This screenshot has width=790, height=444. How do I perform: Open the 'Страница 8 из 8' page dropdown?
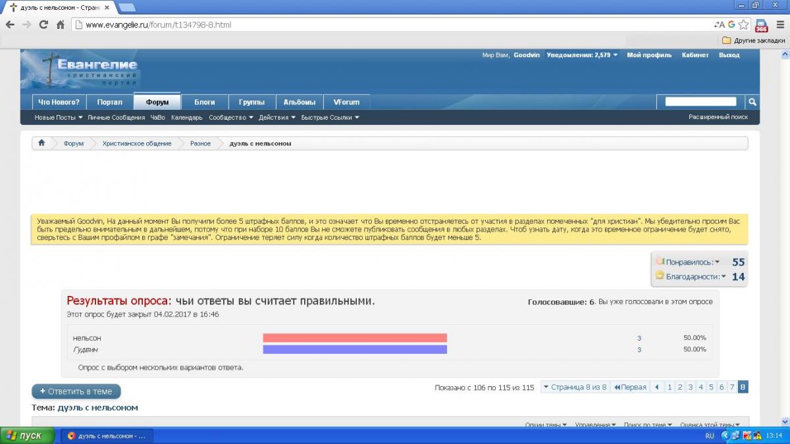point(574,387)
